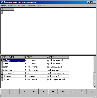
Task: Click the row selector of the last table row
Action: pos(2,79)
